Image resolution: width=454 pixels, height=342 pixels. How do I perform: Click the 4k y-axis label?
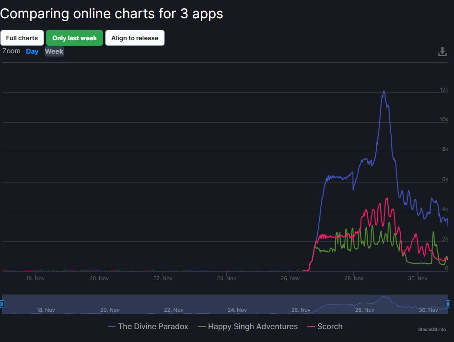pyautogui.click(x=445, y=209)
